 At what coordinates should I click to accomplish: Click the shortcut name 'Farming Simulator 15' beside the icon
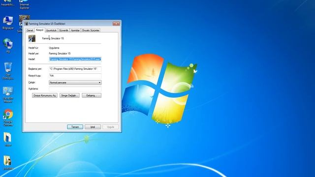click(x=53, y=38)
